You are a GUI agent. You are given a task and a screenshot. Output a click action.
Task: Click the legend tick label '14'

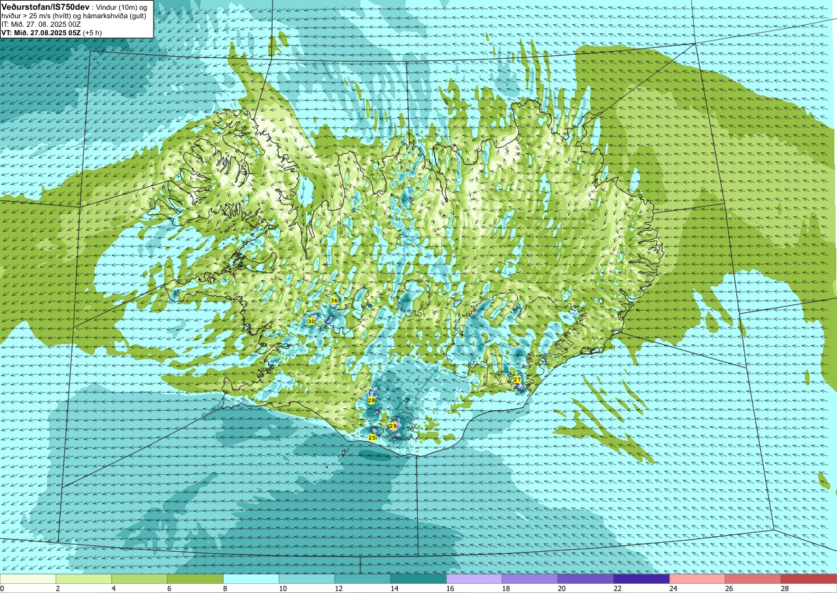pyautogui.click(x=393, y=588)
